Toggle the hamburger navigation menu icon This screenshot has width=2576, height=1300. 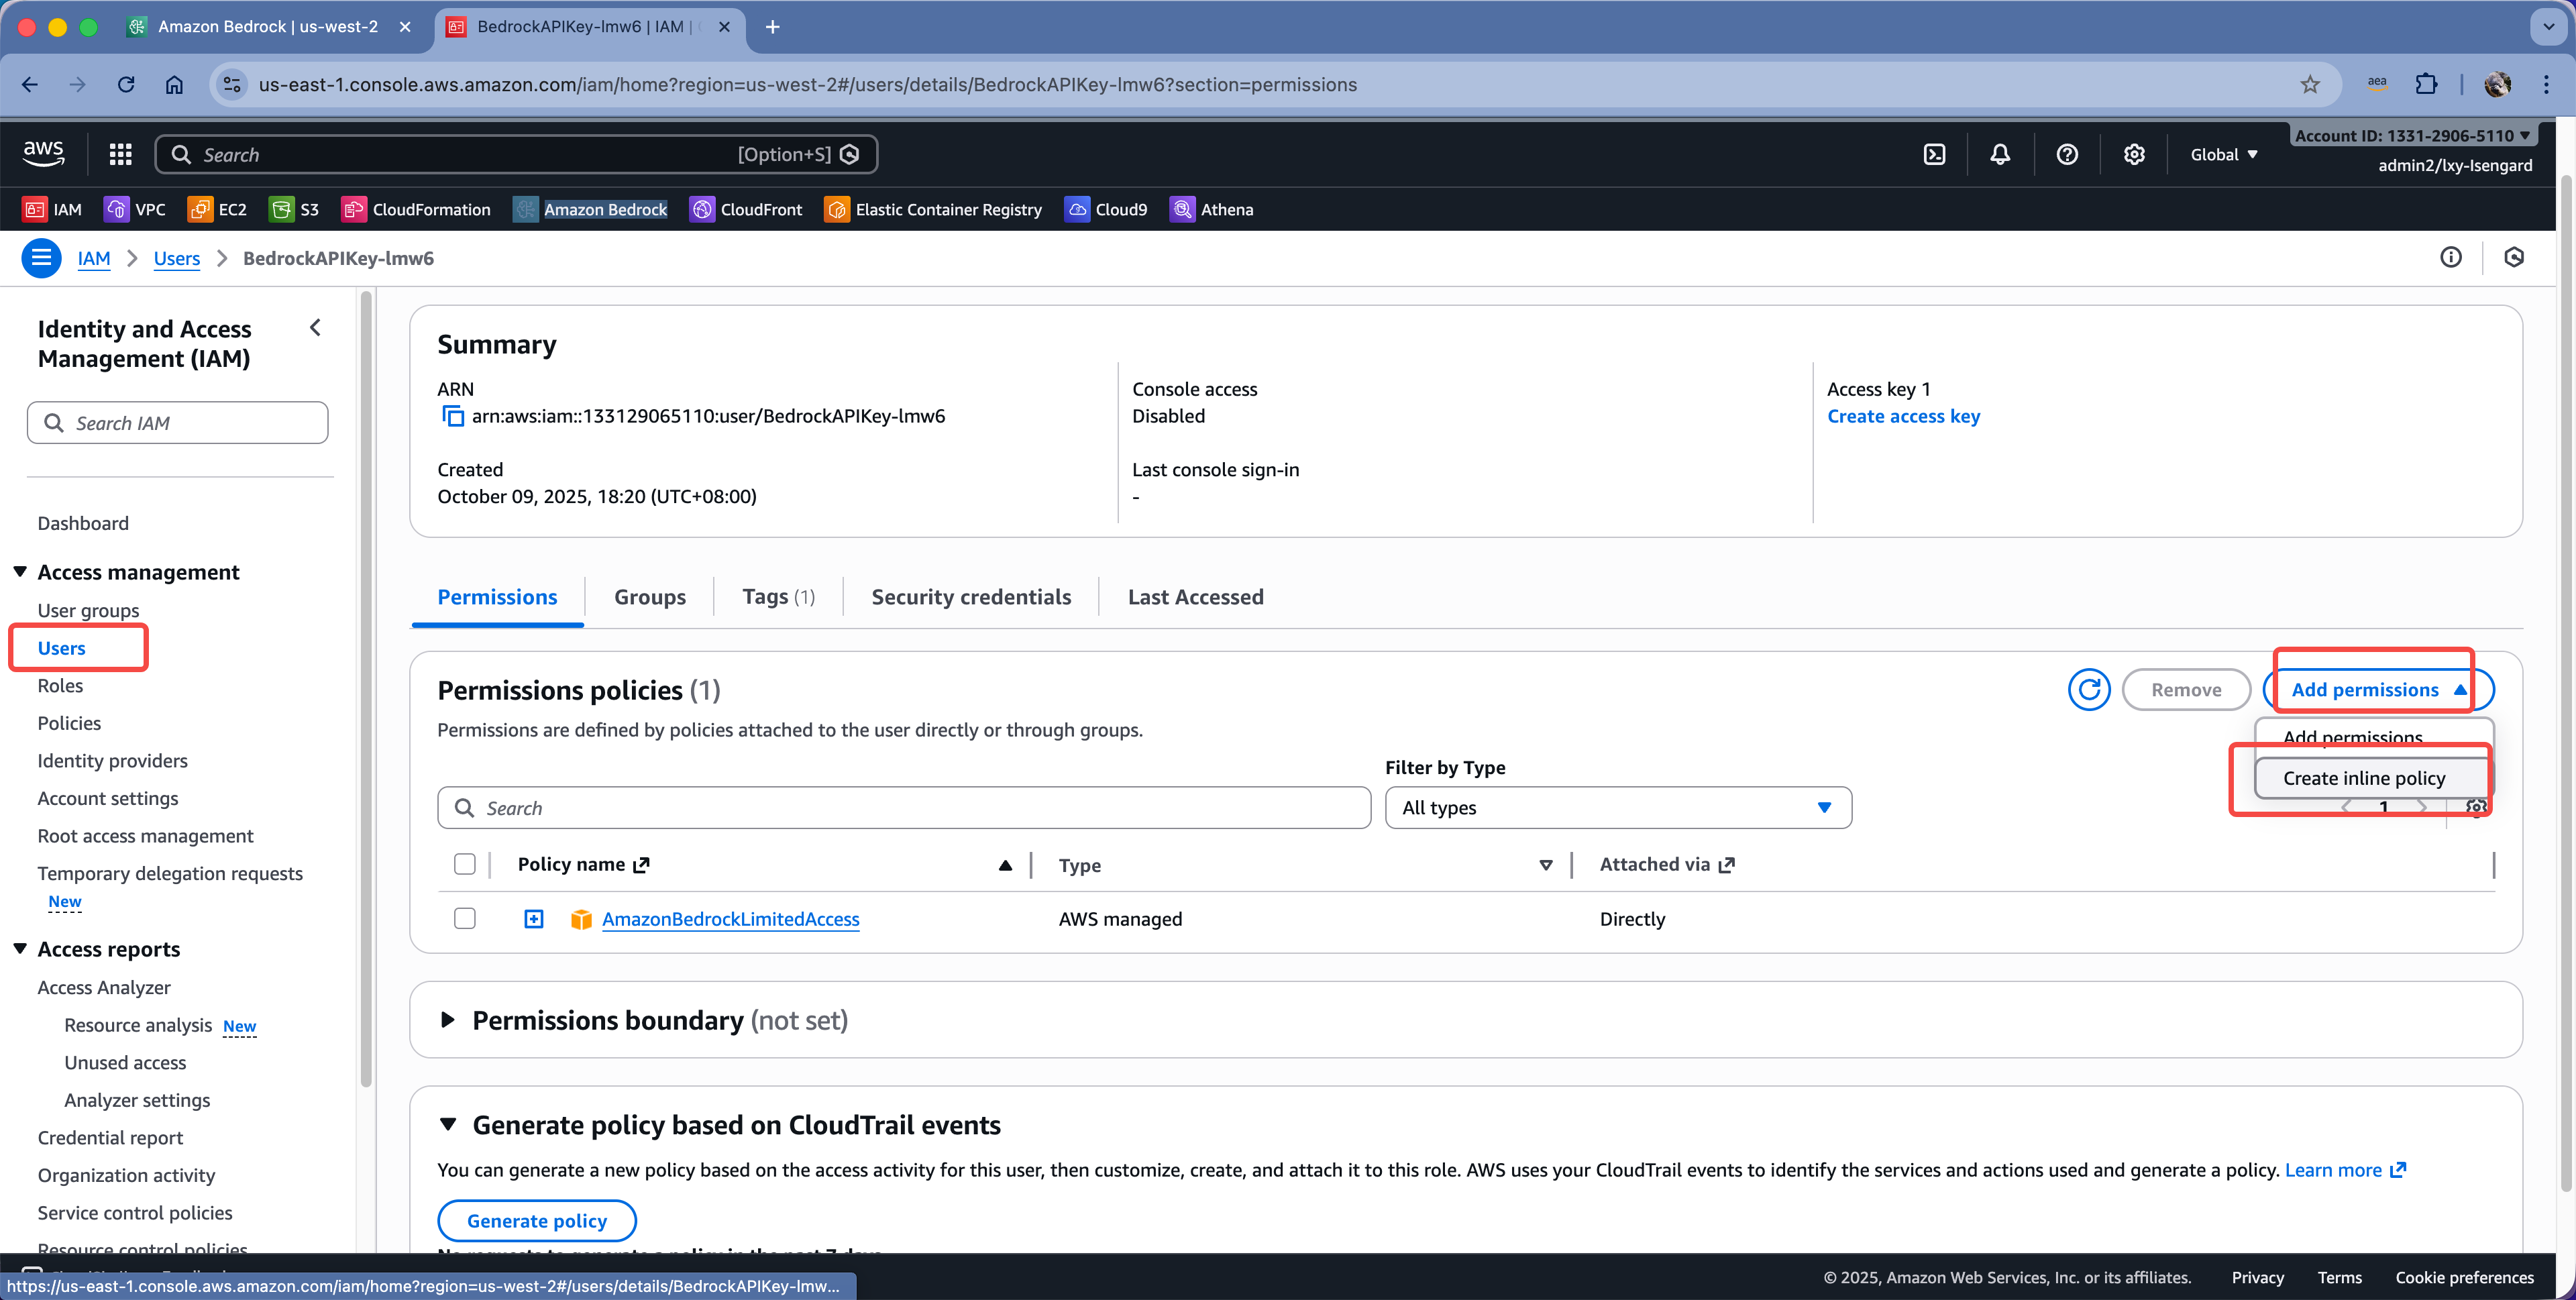click(x=41, y=258)
